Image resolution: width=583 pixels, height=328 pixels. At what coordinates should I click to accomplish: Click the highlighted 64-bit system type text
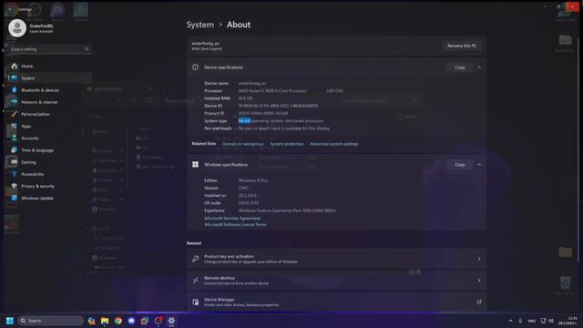tap(244, 121)
